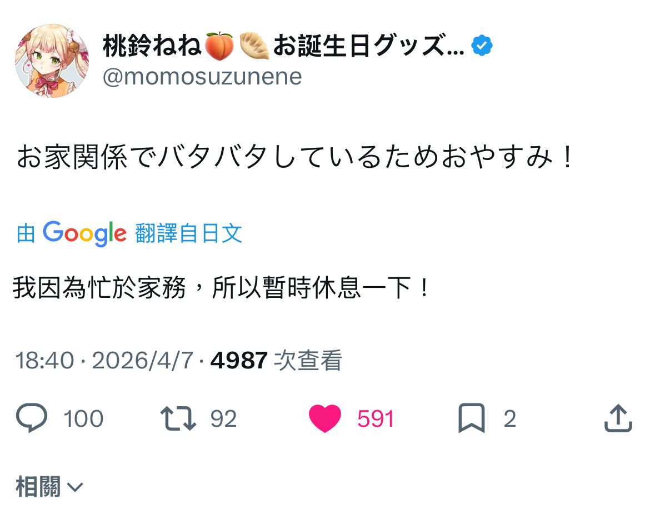Click the 100 replies count
Image resolution: width=655 pixels, height=519 pixels.
(x=83, y=419)
